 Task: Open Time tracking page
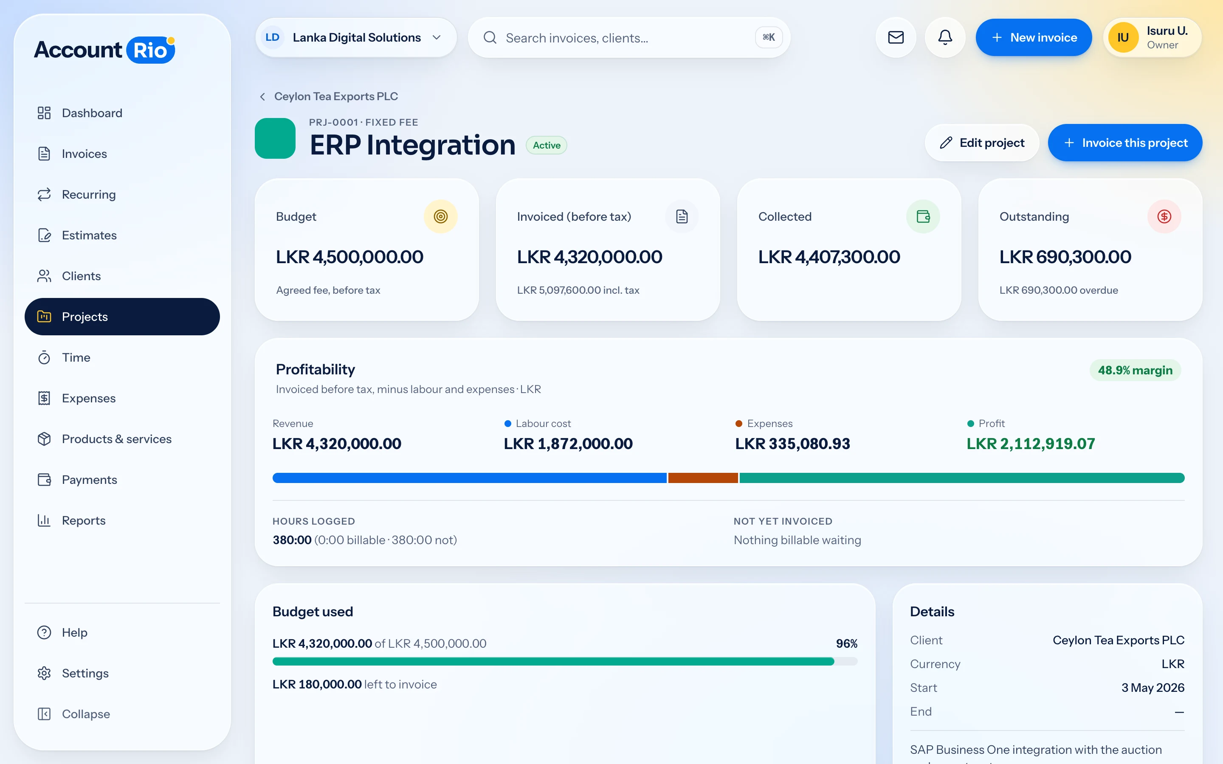tap(122, 357)
